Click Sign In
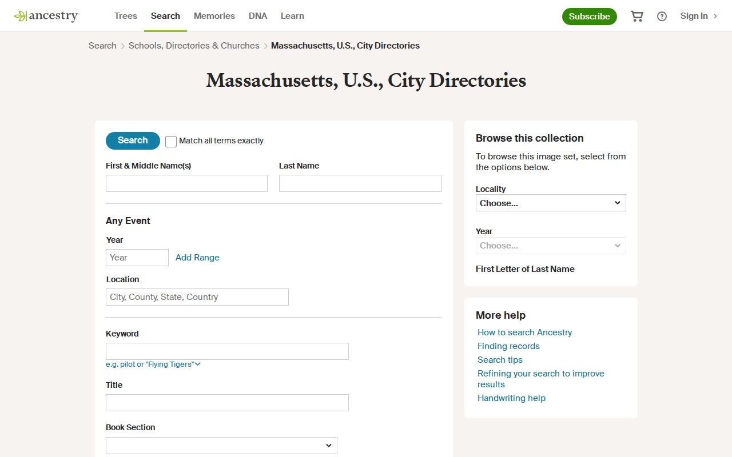The image size is (732, 457). 699,16
